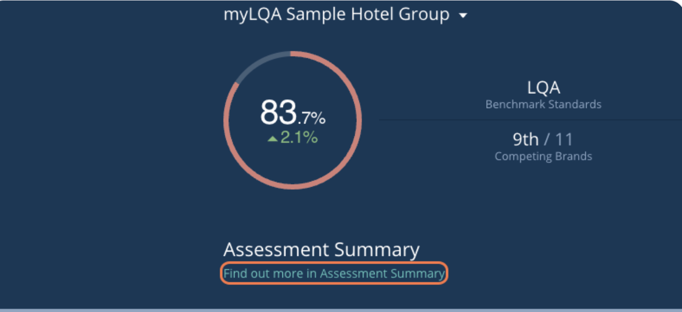The width and height of the screenshot is (682, 312).
Task: Select the LQA benchmark heading
Action: (x=543, y=88)
